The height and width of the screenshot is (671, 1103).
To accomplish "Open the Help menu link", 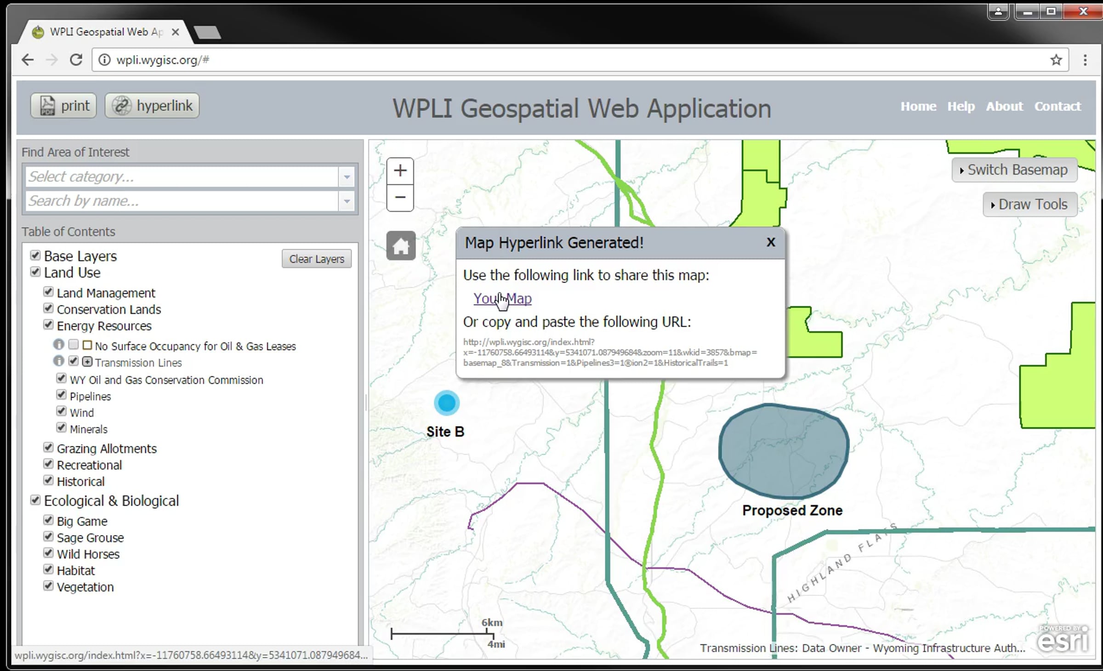I will pyautogui.click(x=961, y=107).
